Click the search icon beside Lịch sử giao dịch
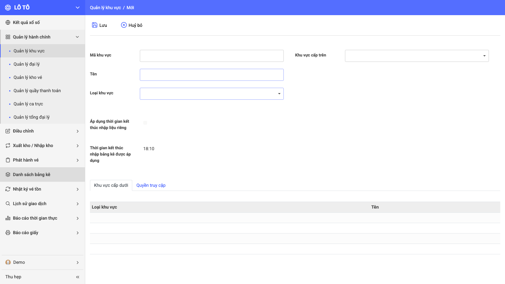The image size is (505, 284). [8, 204]
